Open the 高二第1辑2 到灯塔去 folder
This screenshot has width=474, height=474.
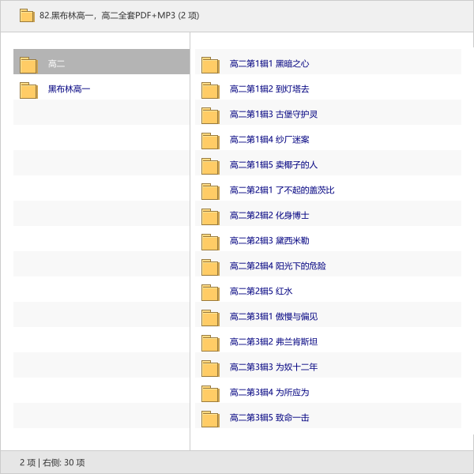tap(269, 89)
